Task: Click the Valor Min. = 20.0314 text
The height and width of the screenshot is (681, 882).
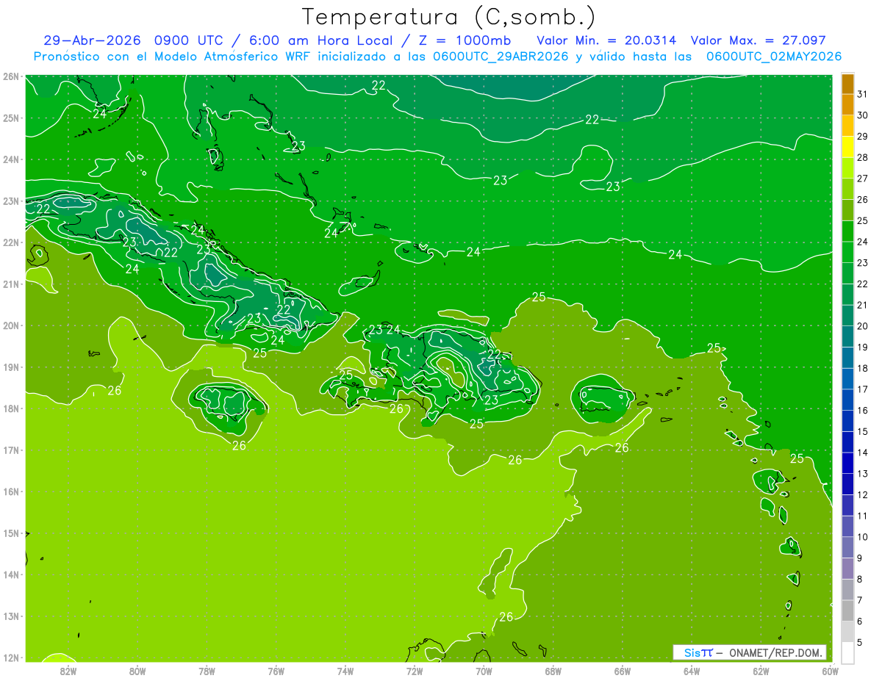Action: point(606,40)
